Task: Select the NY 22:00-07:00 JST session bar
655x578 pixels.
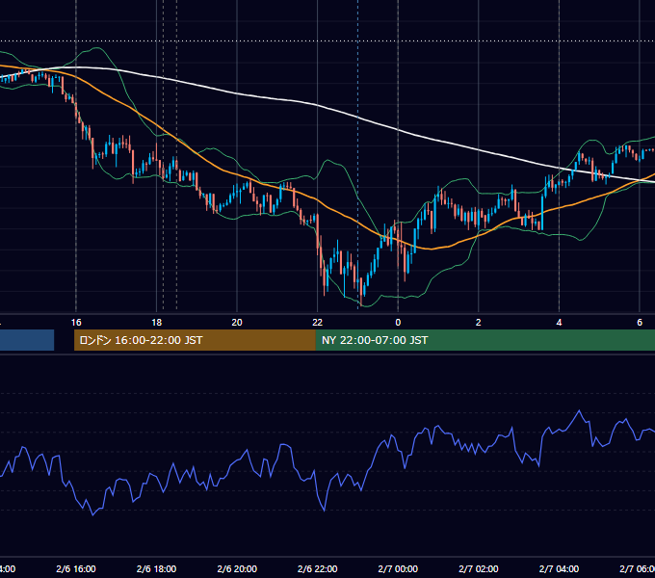Action: 485,340
